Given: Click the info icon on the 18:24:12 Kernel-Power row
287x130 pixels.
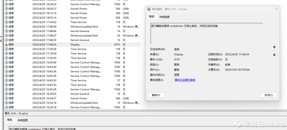Looking at the screenshot, I should pyautogui.click(x=6, y=9).
